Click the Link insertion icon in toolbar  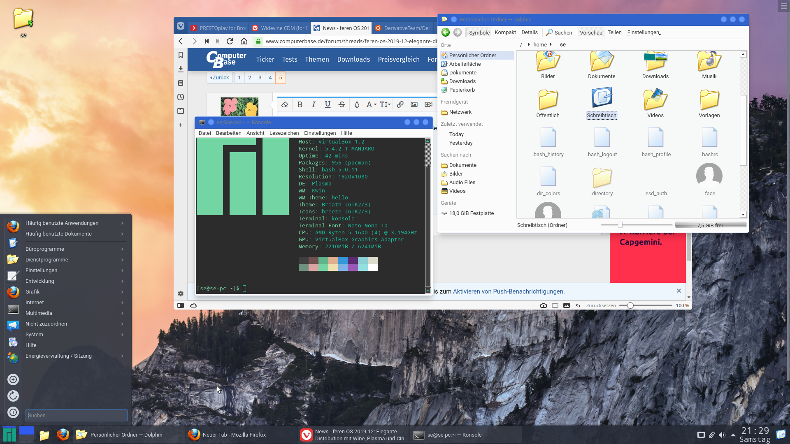400,104
